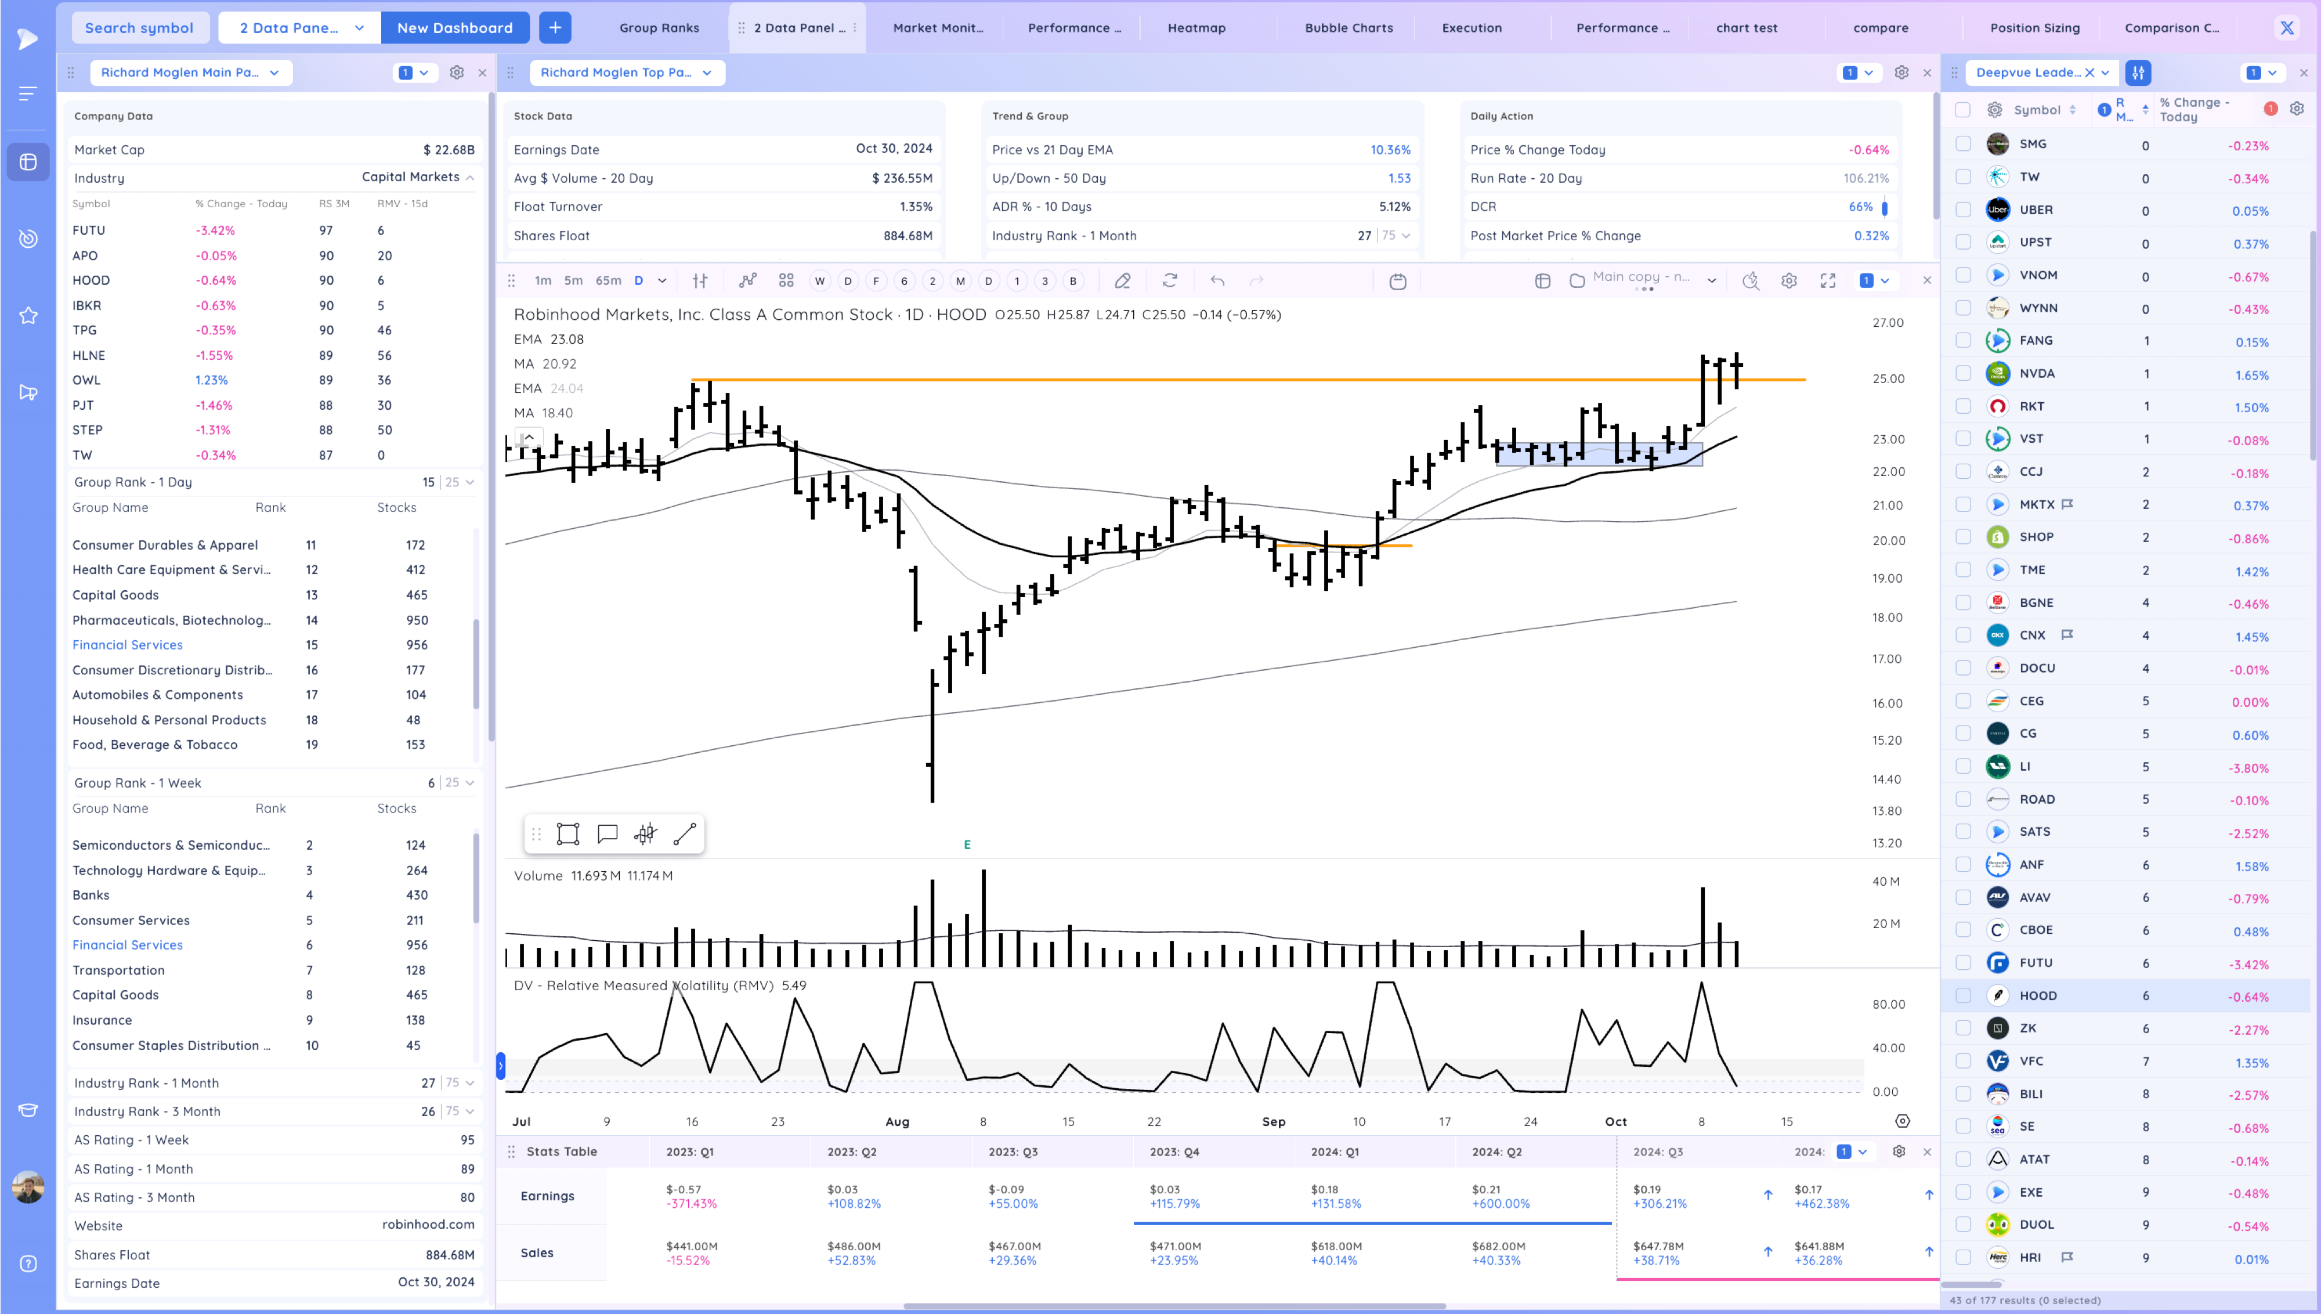The width and height of the screenshot is (2321, 1314).
Task: Open the Bubble Charts tab
Action: coord(1348,28)
